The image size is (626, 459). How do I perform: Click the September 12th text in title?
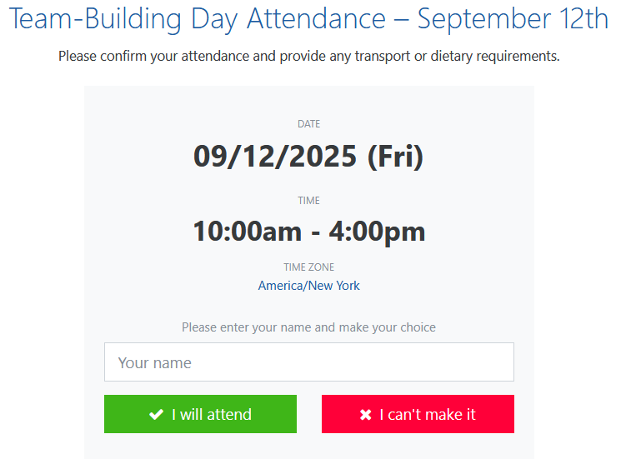point(513,19)
